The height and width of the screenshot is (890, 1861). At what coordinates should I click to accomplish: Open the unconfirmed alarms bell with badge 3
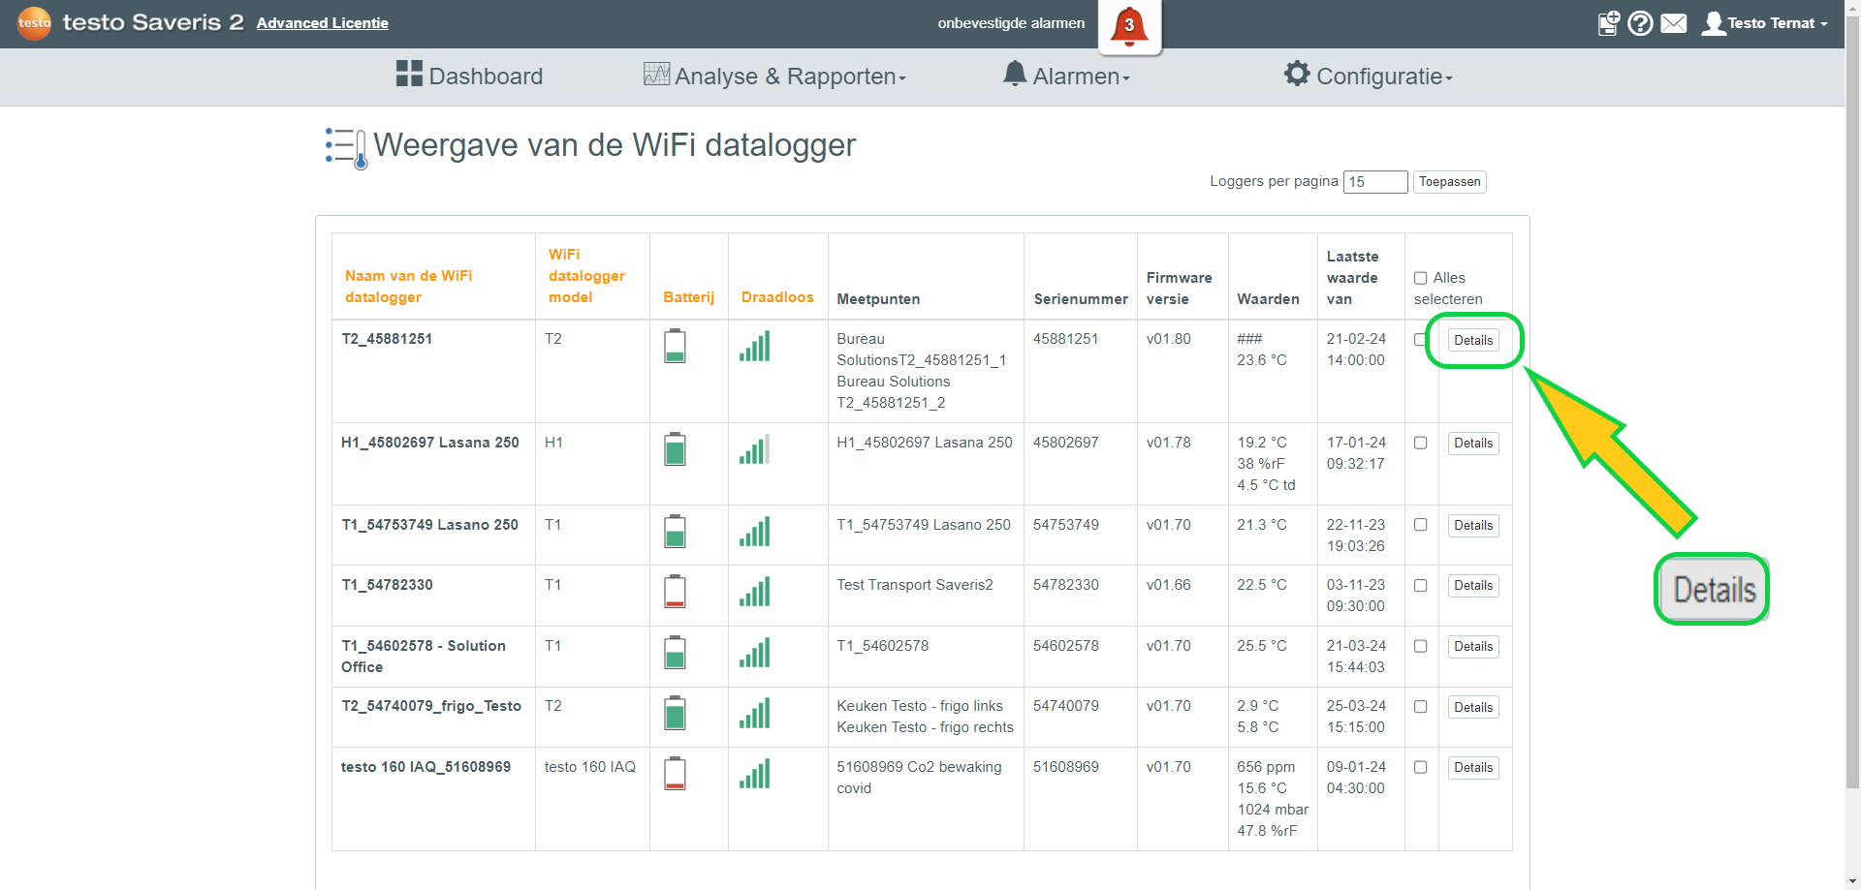point(1129,26)
